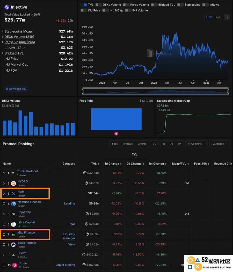The height and width of the screenshot is (272, 233).
Task: Expand the Dojoswap row
Action: pos(4,214)
